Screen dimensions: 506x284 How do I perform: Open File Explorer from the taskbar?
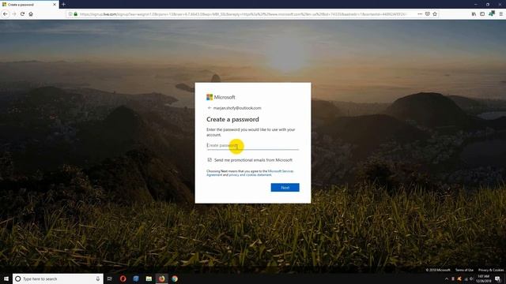point(149,278)
